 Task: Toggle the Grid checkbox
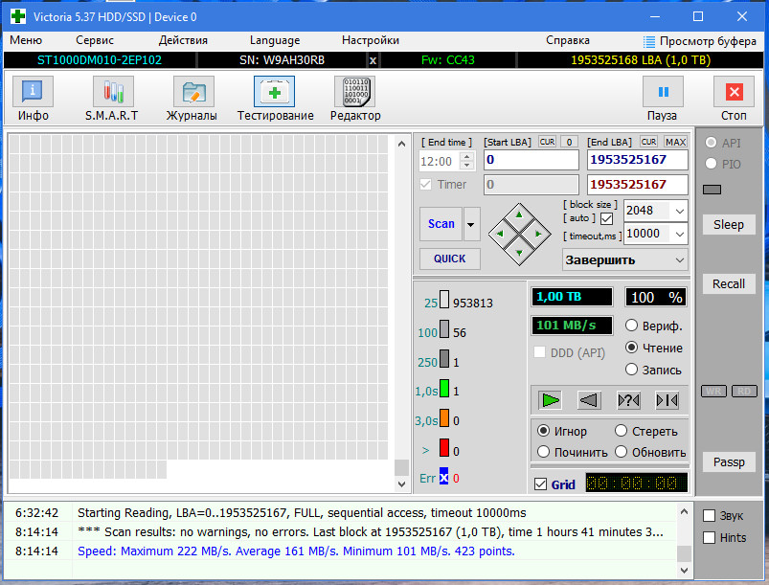(x=540, y=484)
